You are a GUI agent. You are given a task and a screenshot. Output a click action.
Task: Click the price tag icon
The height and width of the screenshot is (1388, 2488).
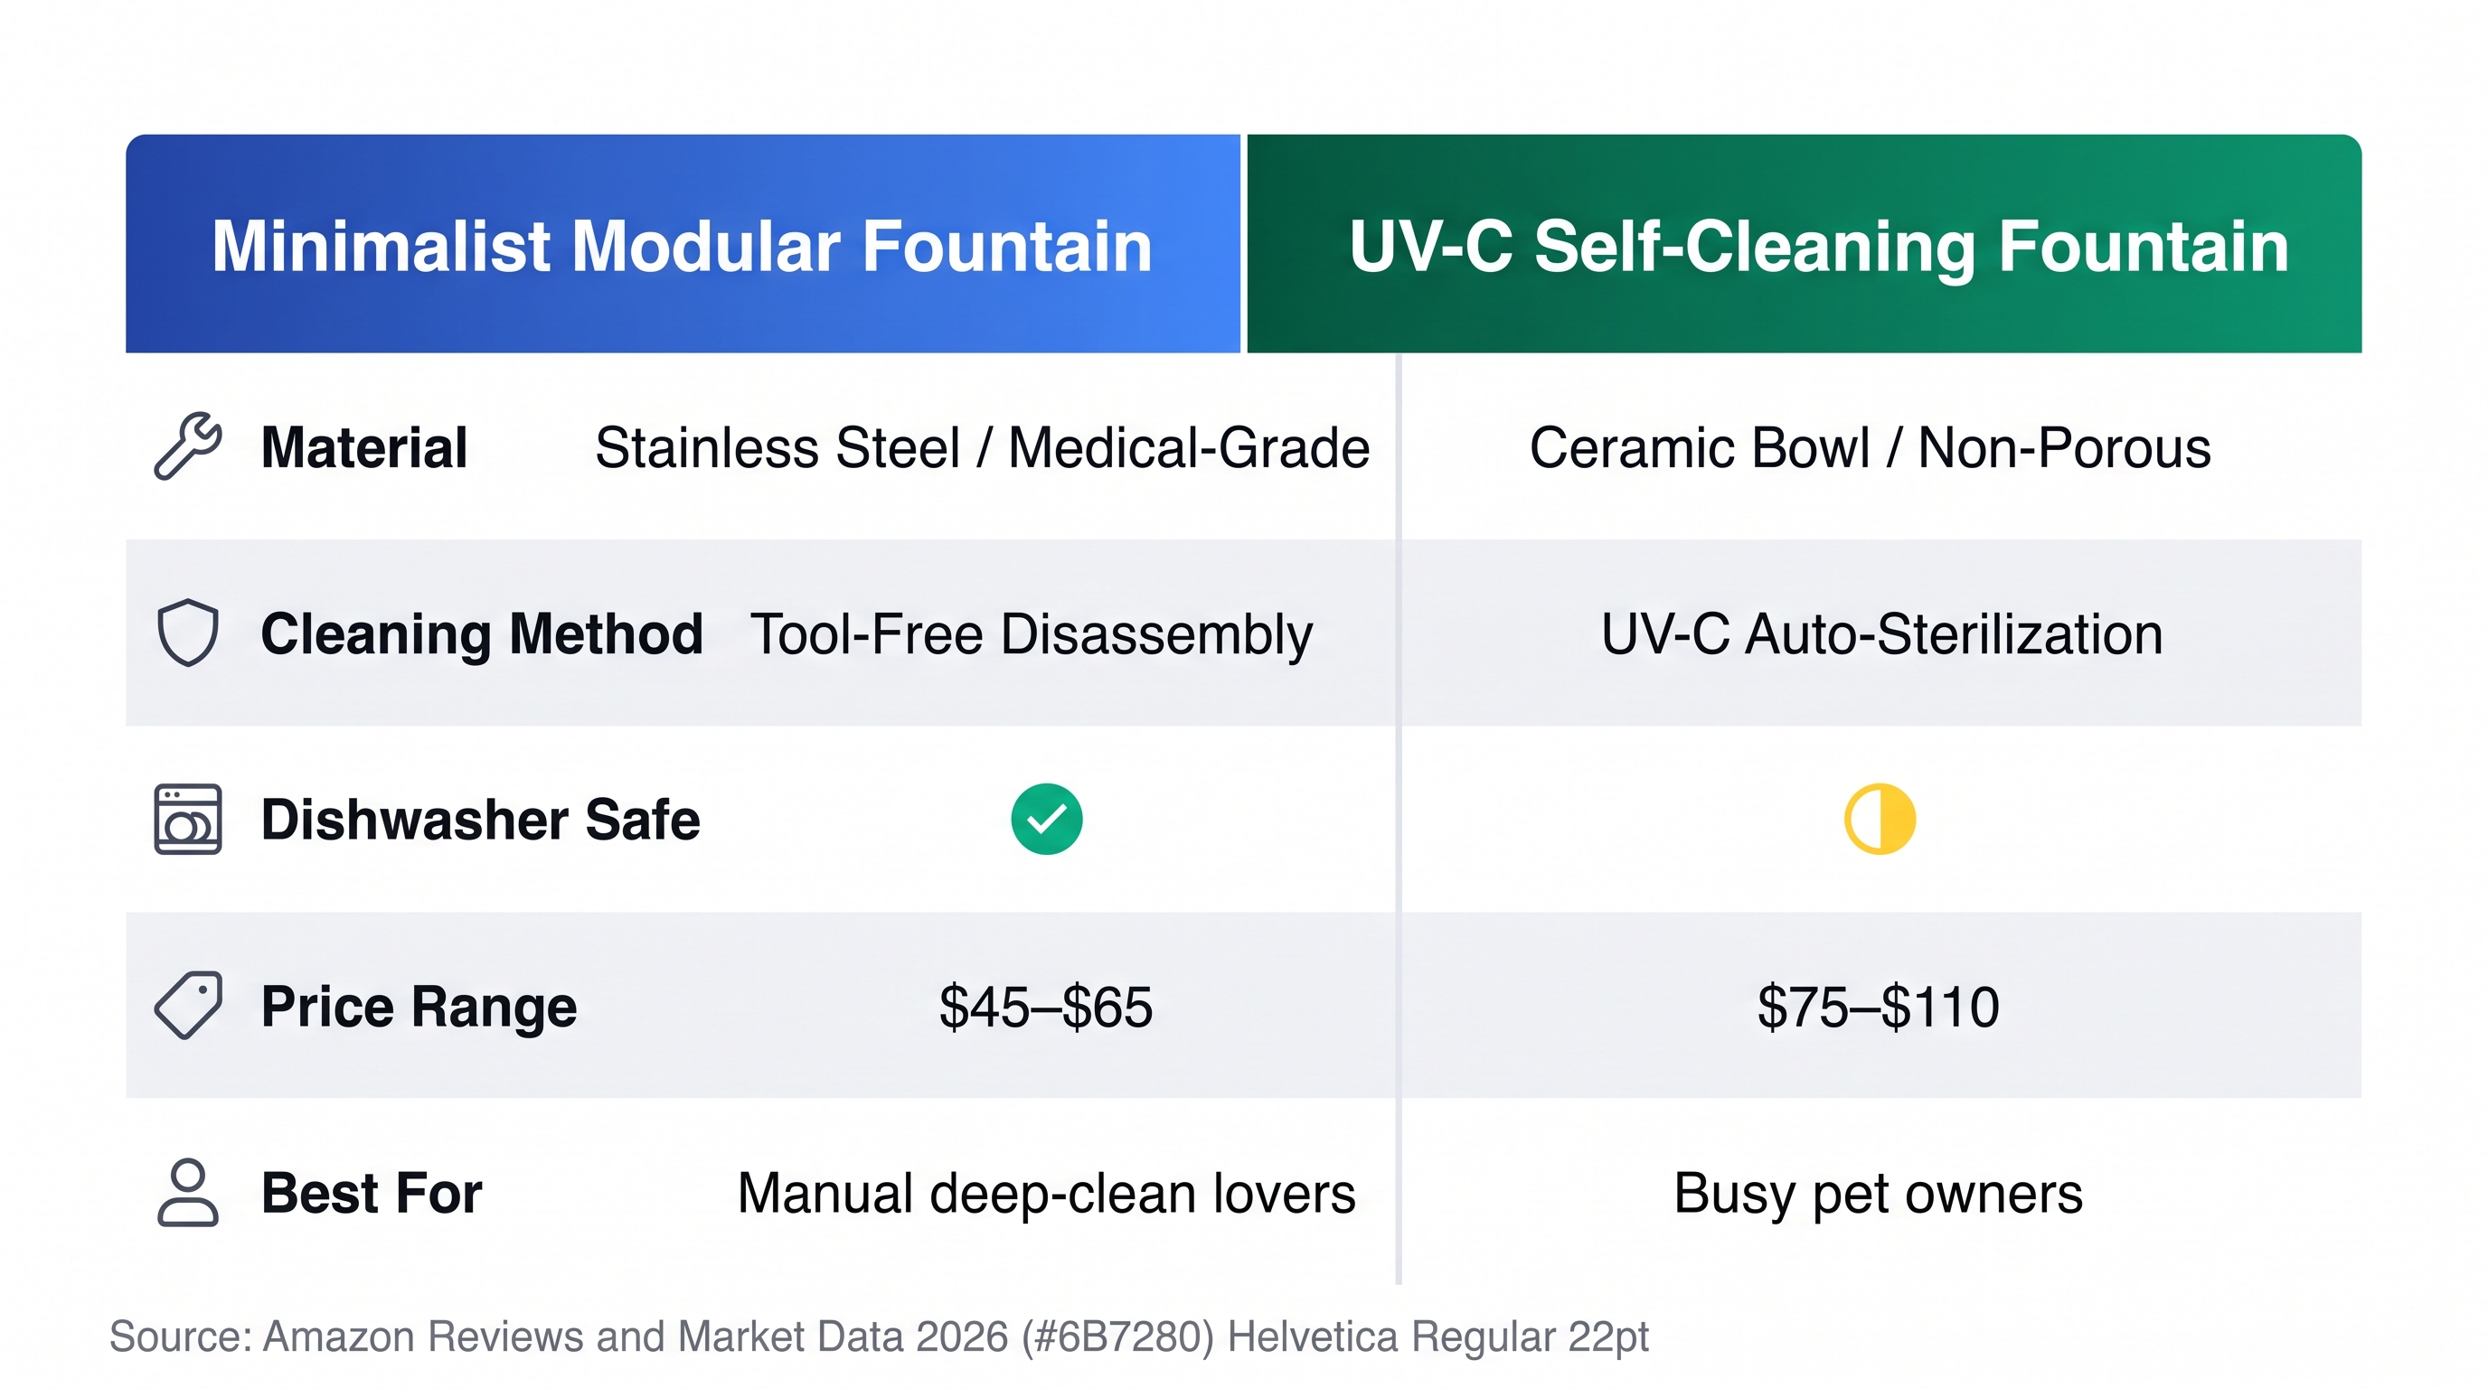coord(188,1006)
